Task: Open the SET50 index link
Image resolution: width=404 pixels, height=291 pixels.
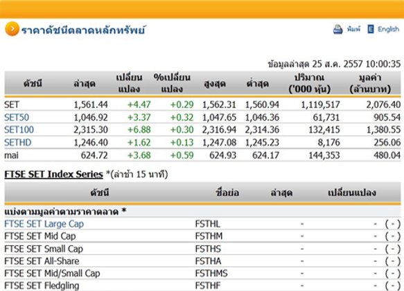Action: point(17,117)
